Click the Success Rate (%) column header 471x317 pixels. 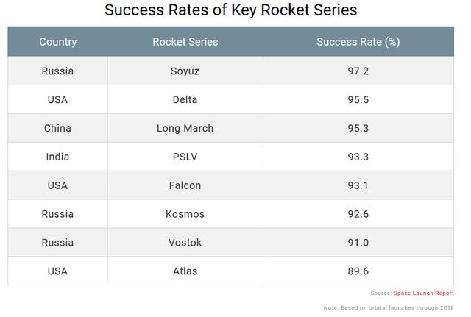[358, 42]
